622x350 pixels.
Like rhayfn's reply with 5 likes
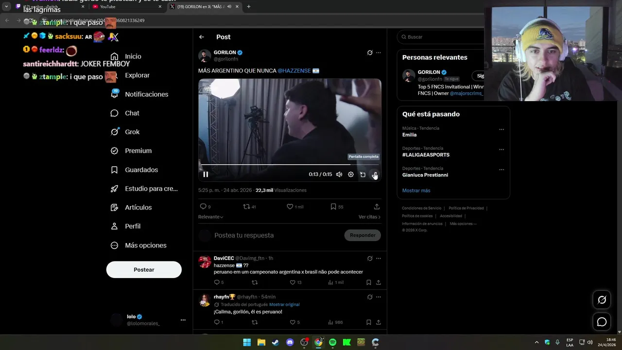point(293,322)
